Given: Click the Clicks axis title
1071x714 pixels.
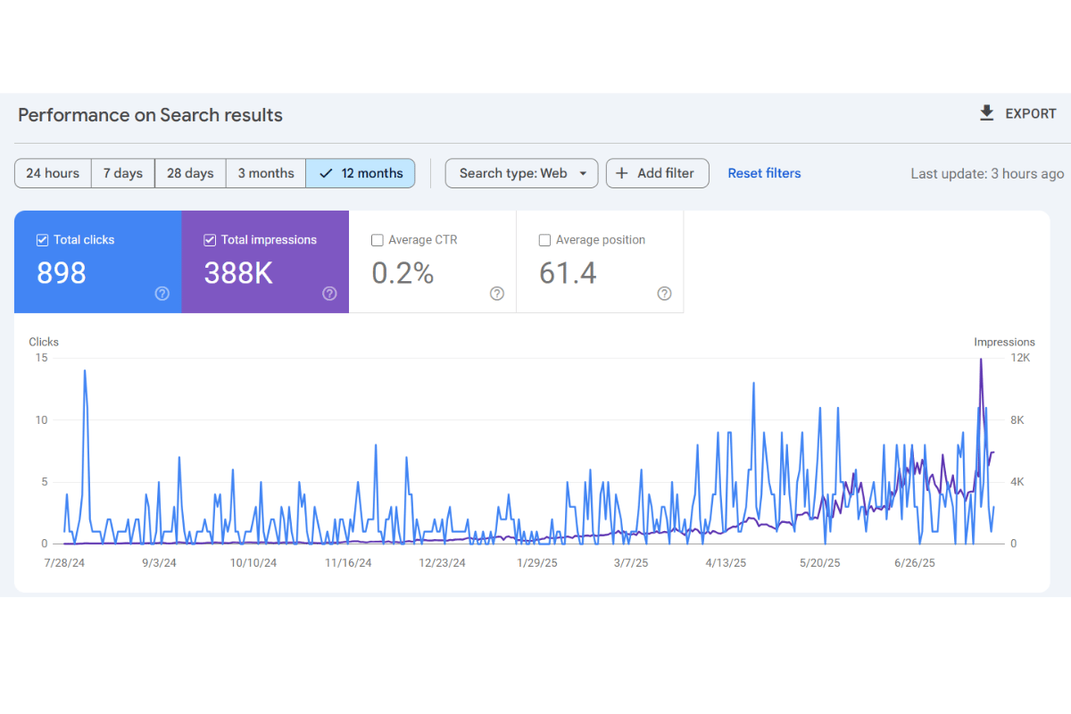Looking at the screenshot, I should 44,342.
